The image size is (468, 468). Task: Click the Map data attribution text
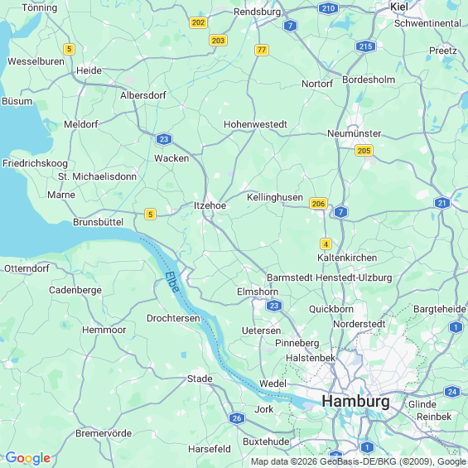tap(359, 461)
